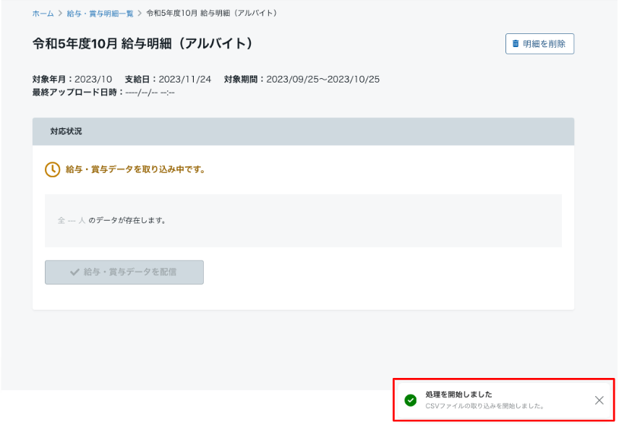This screenshot has height=425, width=619.
Task: Click the page title 令和5年度10月 給与明細（アルバイト）
Action: [142, 43]
